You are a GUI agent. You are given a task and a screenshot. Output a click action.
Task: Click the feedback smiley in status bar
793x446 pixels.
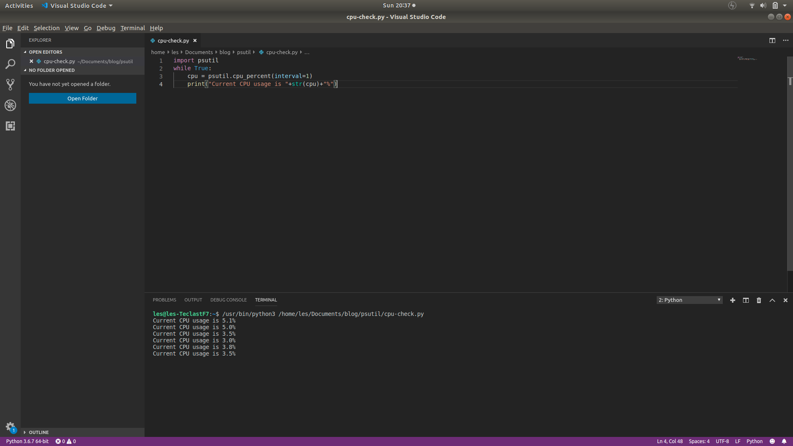coord(772,441)
